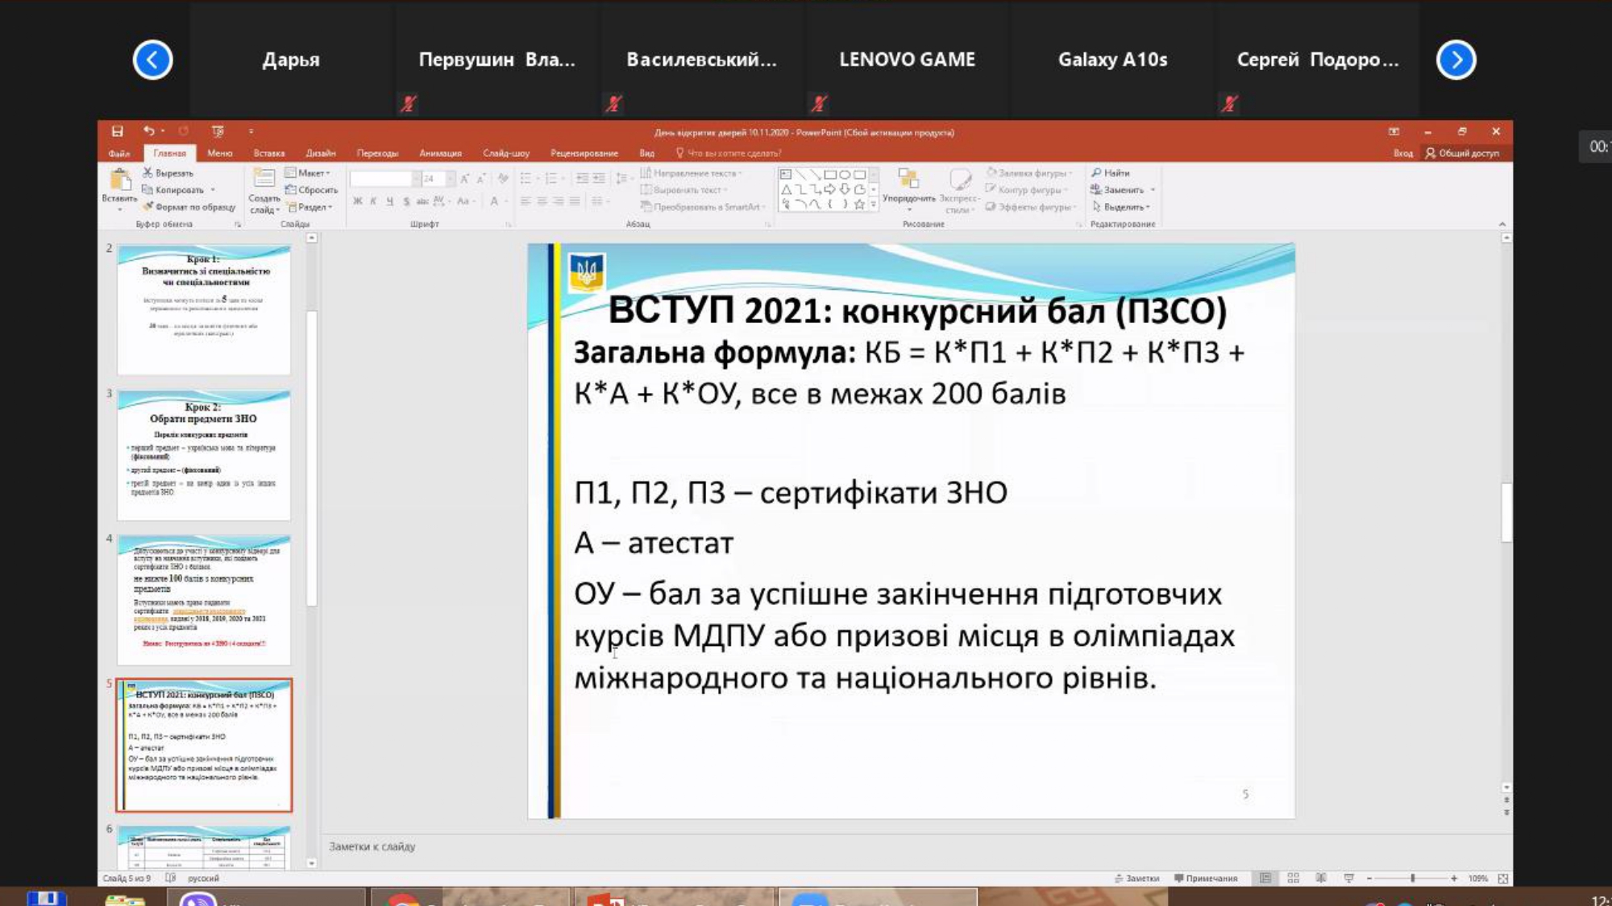The width and height of the screenshot is (1612, 906).
Task: Click the Cut (Вырезать) scissors icon
Action: tap(148, 173)
